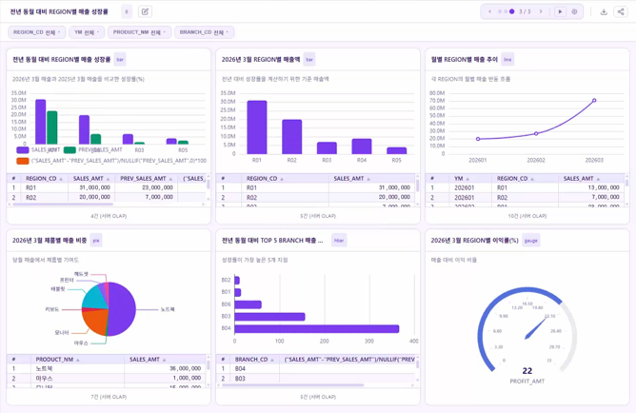This screenshot has width=636, height=413.
Task: Toggle the orange growth-rate formula legend swatch
Action: [23, 161]
